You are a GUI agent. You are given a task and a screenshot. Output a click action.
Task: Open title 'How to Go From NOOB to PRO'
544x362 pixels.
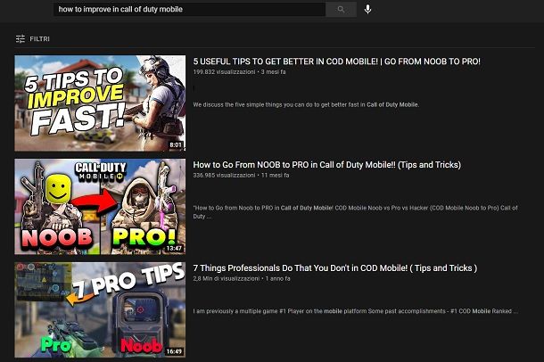click(x=326, y=165)
